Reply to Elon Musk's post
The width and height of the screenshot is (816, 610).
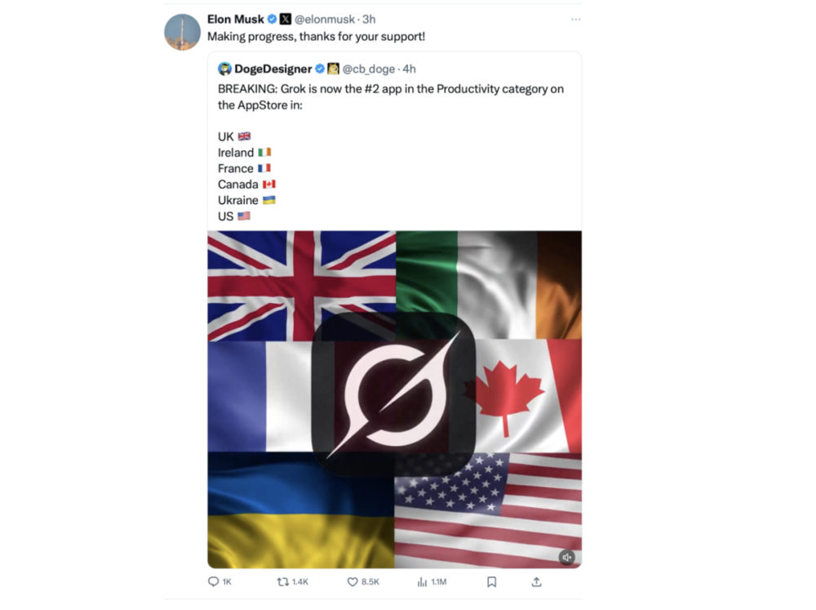click(215, 582)
